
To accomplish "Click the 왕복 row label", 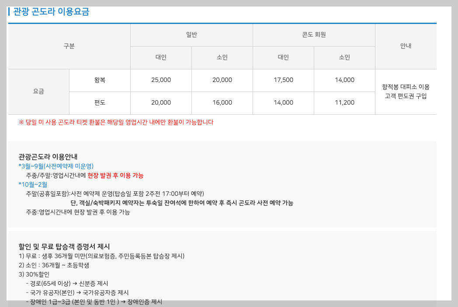I will click(x=100, y=80).
